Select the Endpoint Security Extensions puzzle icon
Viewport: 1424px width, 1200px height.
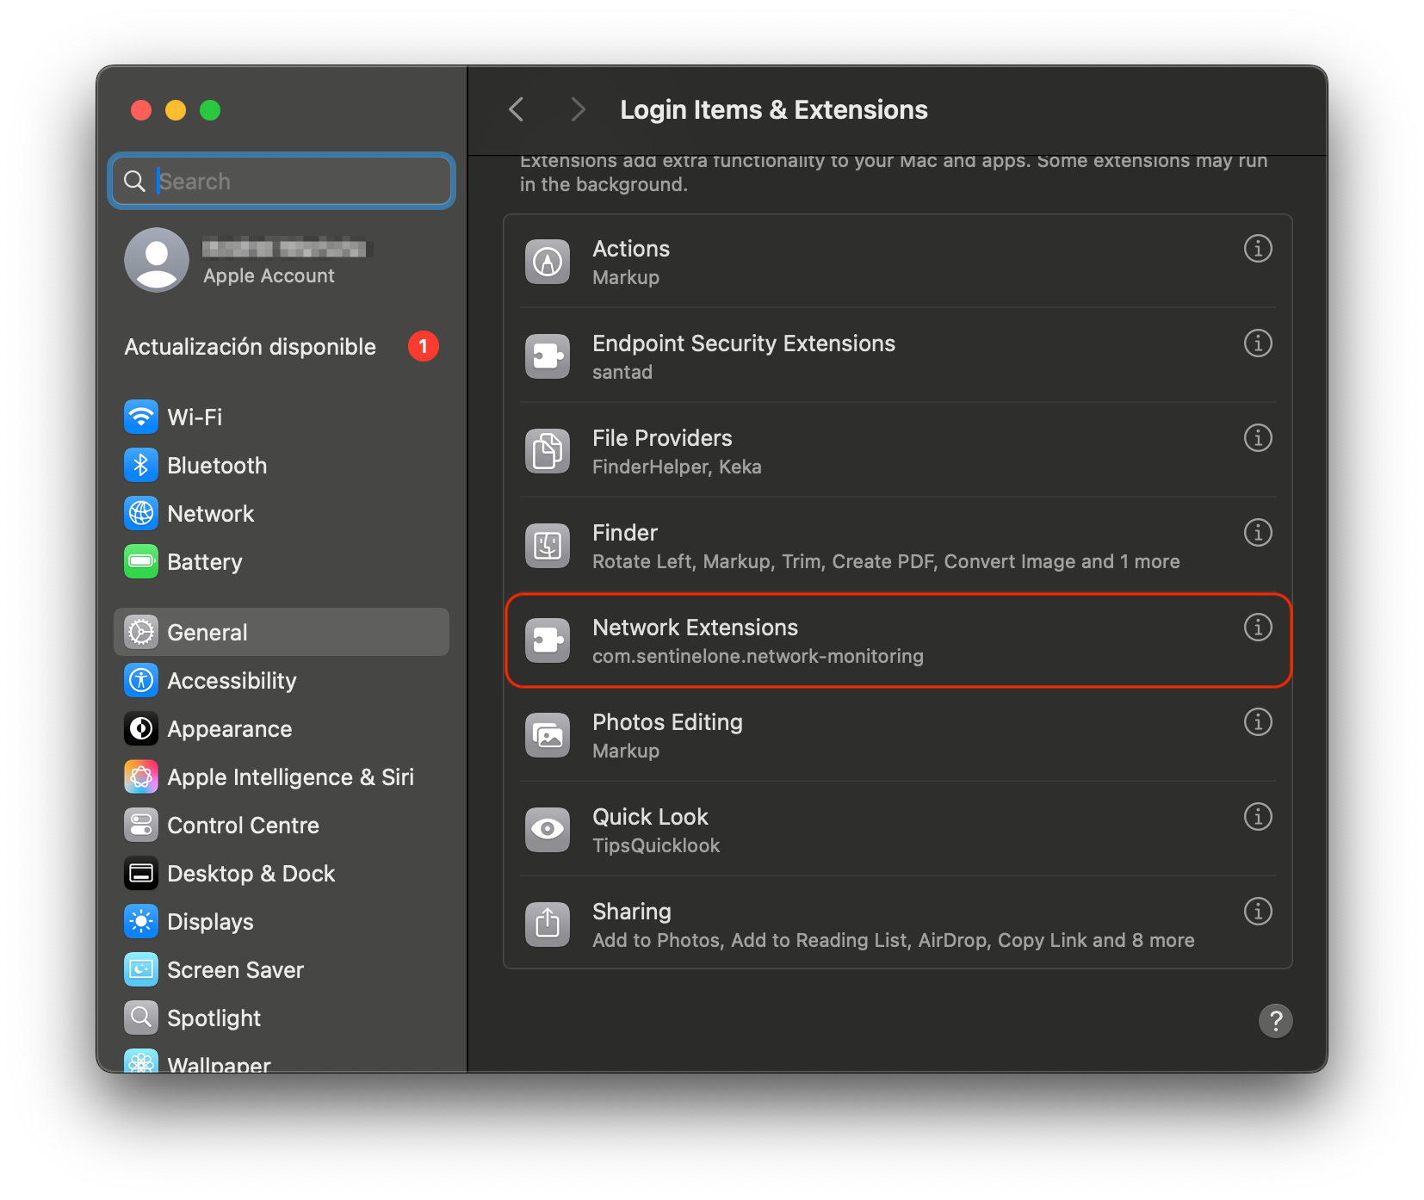click(x=547, y=356)
